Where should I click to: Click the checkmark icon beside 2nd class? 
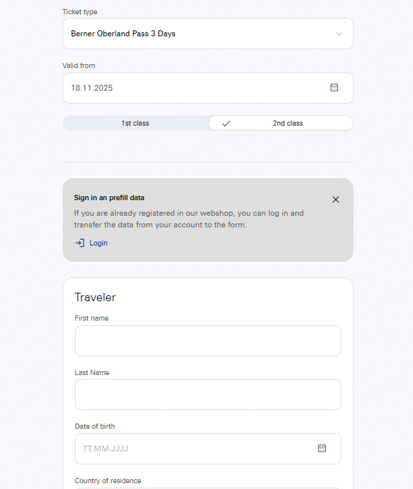point(226,123)
